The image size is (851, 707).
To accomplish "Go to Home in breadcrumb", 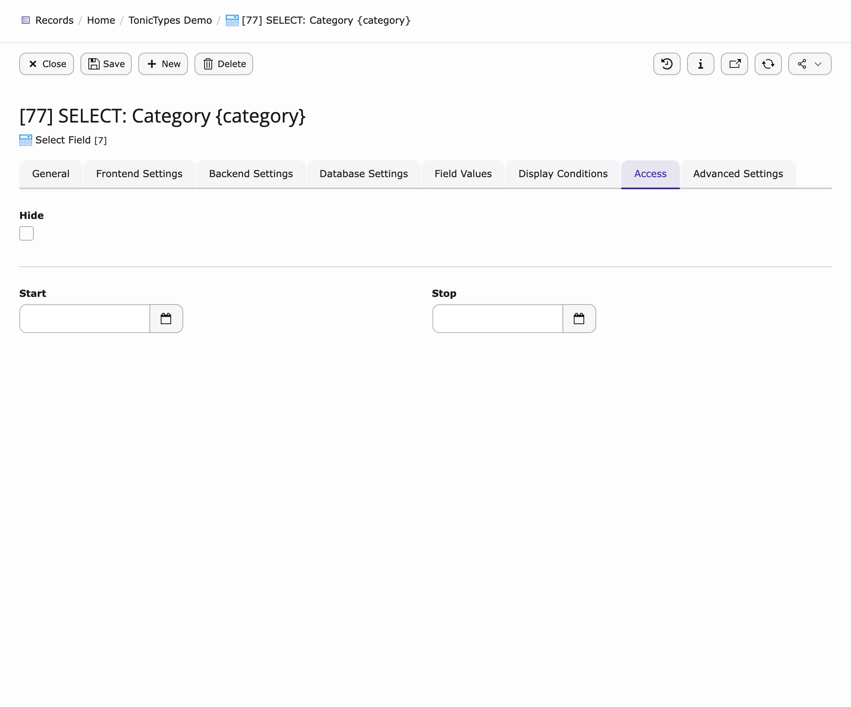I will (x=101, y=20).
